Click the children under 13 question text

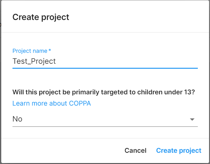tap(104, 92)
